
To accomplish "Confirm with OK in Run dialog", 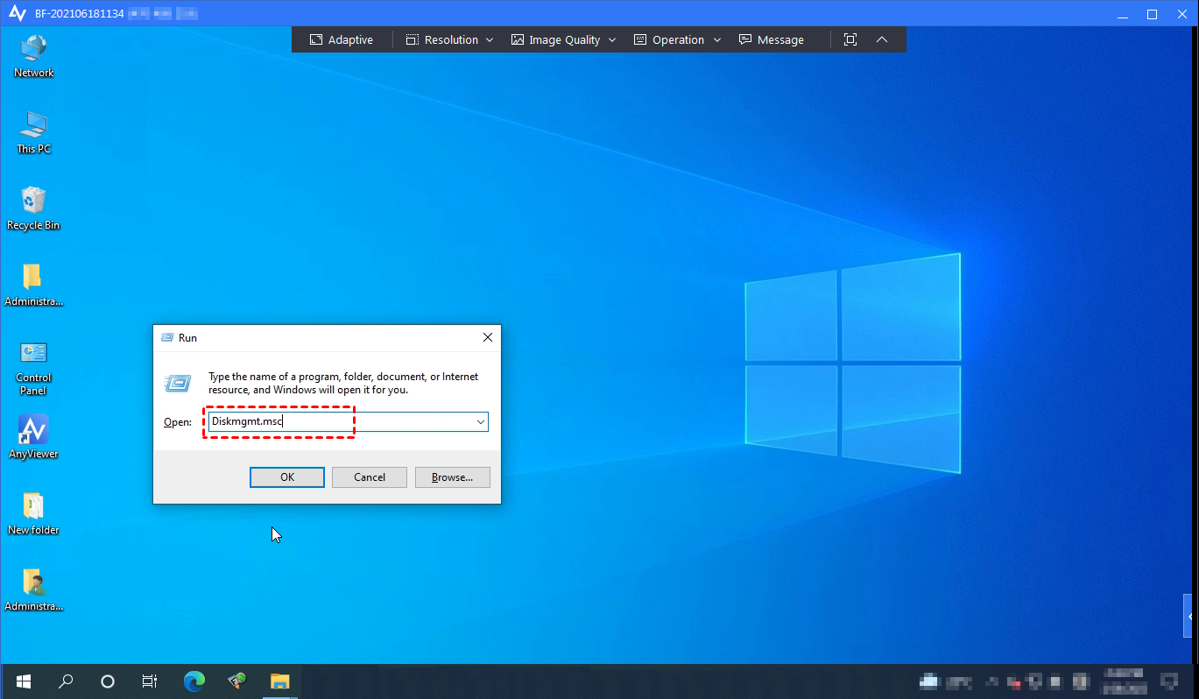I will point(287,477).
